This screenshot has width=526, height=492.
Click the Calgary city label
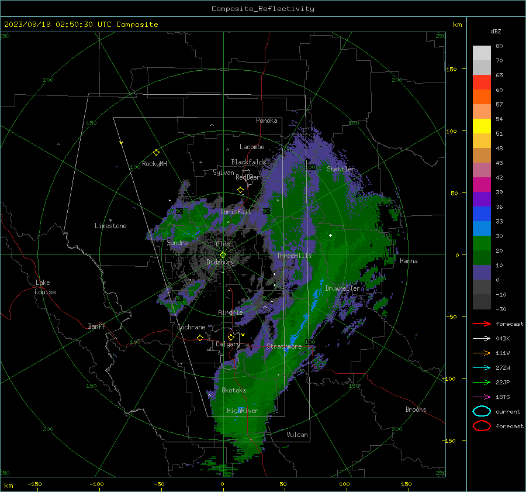pos(228,344)
